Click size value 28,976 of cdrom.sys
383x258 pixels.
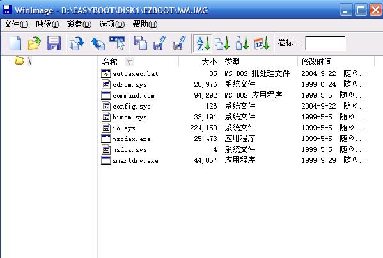pyautogui.click(x=205, y=84)
